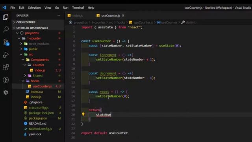252x142 pixels.
Task: Click the JS icon on index.js tab
Action: tap(69, 16)
